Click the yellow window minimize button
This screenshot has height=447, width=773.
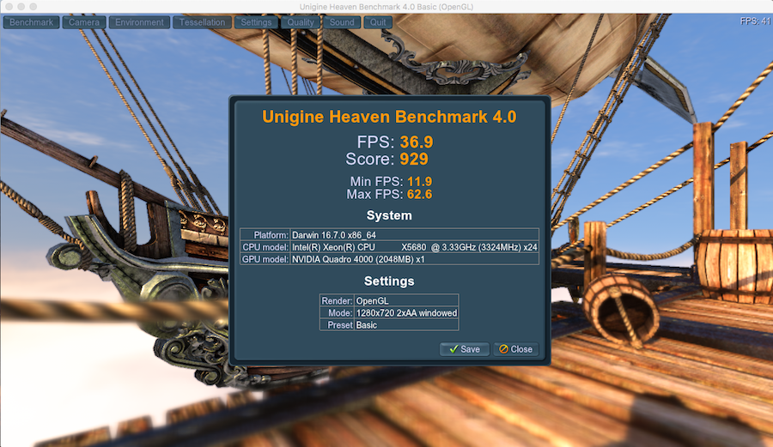tap(21, 7)
